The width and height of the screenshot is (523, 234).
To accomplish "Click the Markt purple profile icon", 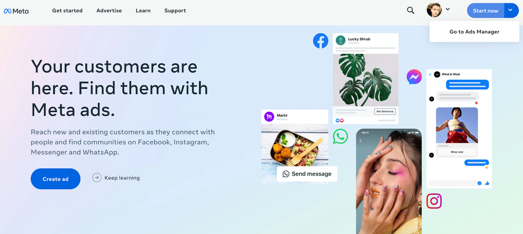I will (x=269, y=116).
